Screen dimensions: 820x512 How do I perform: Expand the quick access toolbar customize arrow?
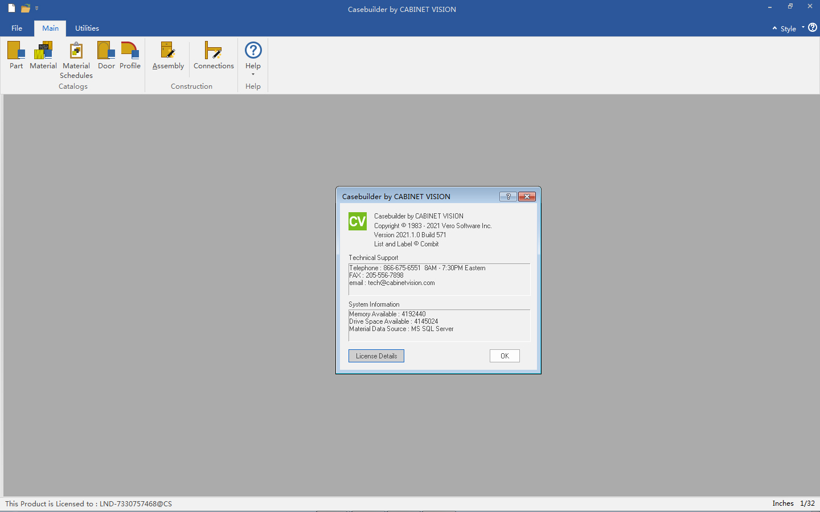[x=36, y=9]
